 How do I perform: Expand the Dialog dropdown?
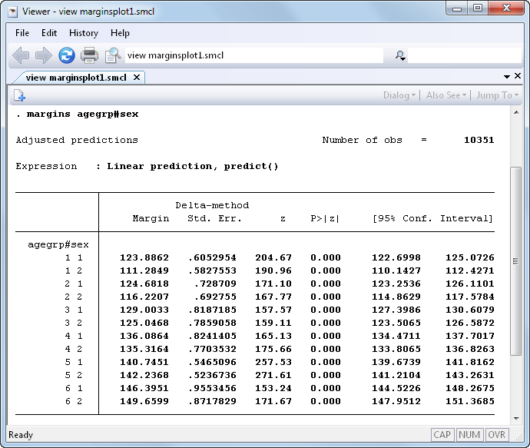pos(399,95)
